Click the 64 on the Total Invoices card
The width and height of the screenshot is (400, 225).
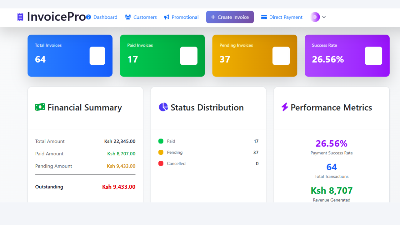click(40, 59)
